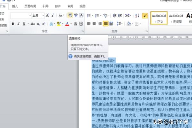
Task: Expand the highlight color dropdown arrow
Action: tap(63, 24)
